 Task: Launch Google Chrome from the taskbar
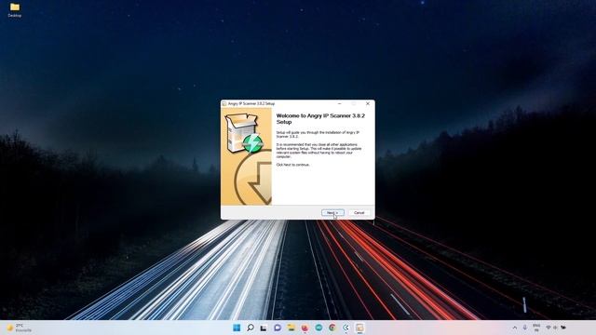[332, 328]
